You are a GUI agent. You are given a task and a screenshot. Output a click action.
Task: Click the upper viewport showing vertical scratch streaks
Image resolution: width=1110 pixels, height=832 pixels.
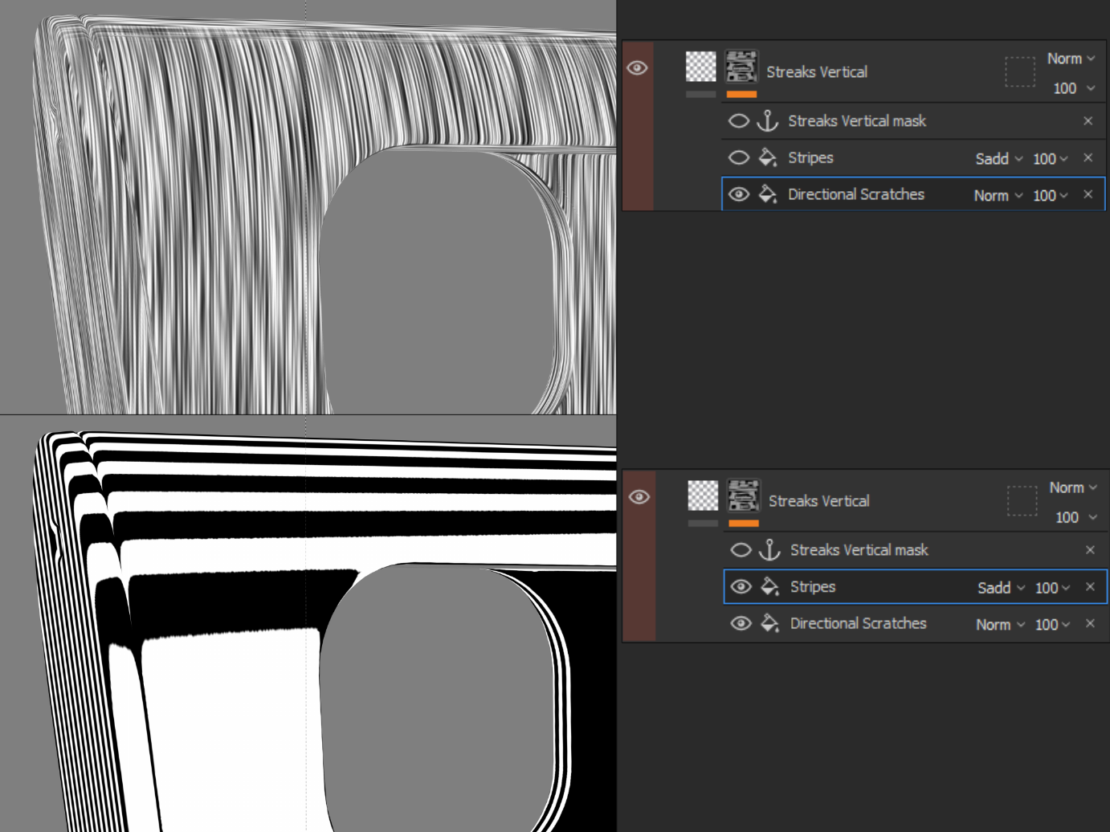click(308, 207)
